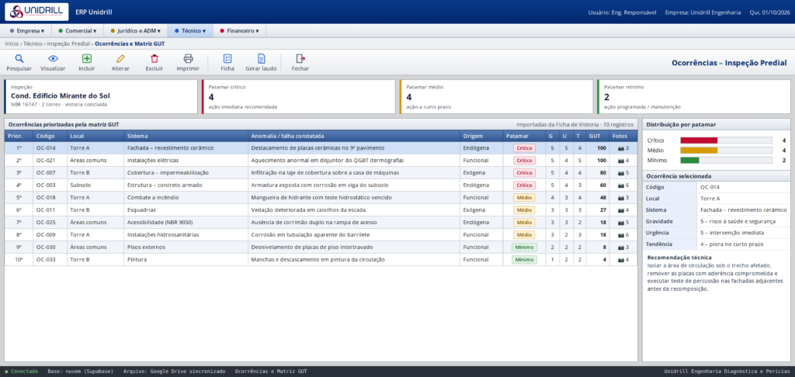Click the Pesquisar magnifier icon

pos(19,58)
